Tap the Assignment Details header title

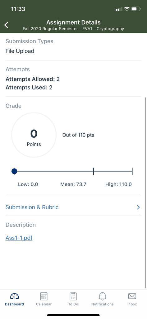coord(73,22)
